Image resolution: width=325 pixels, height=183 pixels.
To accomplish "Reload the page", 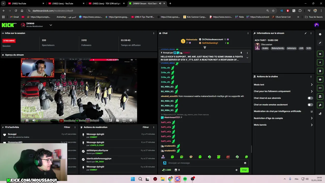I will [x=16, y=11].
